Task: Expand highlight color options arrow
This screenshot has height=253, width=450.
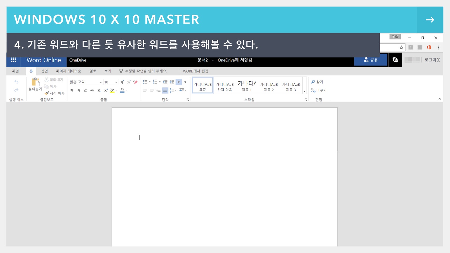Action: [116, 91]
